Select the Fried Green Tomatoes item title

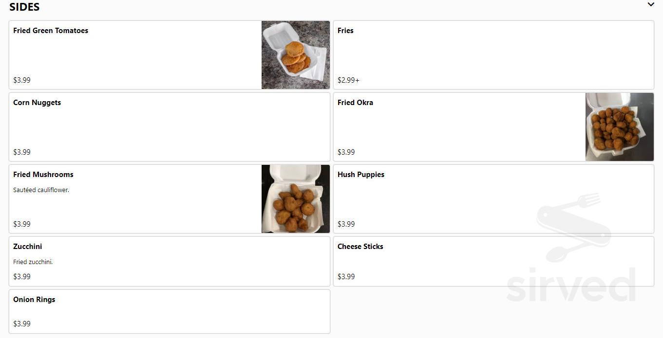pos(51,31)
